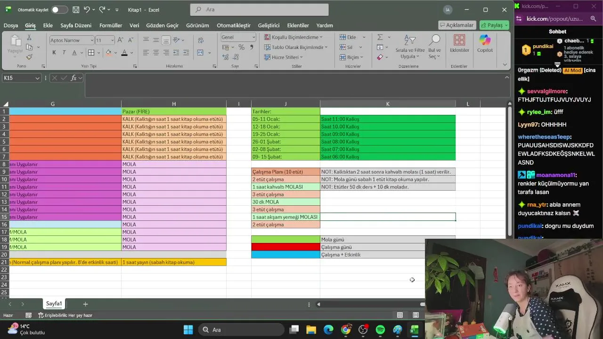Open the Sayfa Düzeni tab
603x339 pixels.
(x=76, y=25)
